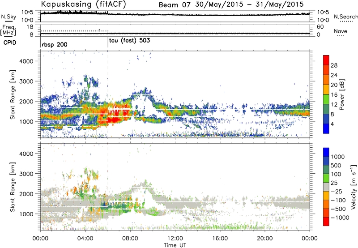This screenshot has height=248, width=358.
Task: Click the 'N.Sky' axis label
Action: (9, 17)
